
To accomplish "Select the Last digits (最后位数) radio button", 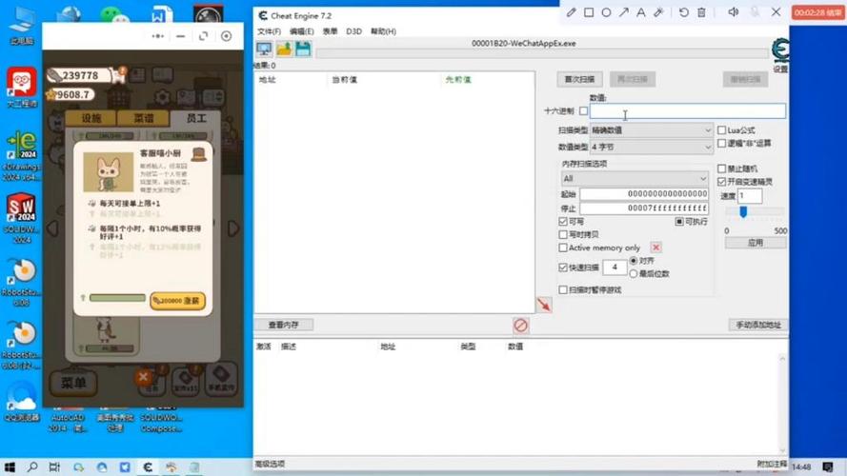I will click(x=633, y=273).
